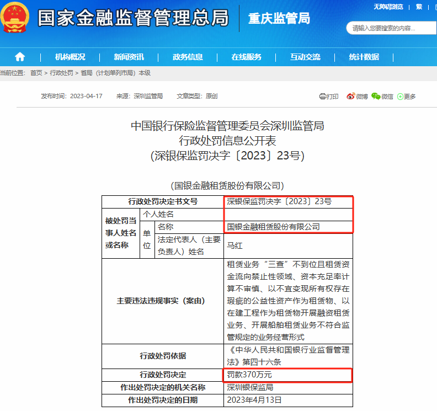This screenshot has width=437, height=411.
Task: Select 政务信息 in navigation bar
Action: tap(188, 57)
